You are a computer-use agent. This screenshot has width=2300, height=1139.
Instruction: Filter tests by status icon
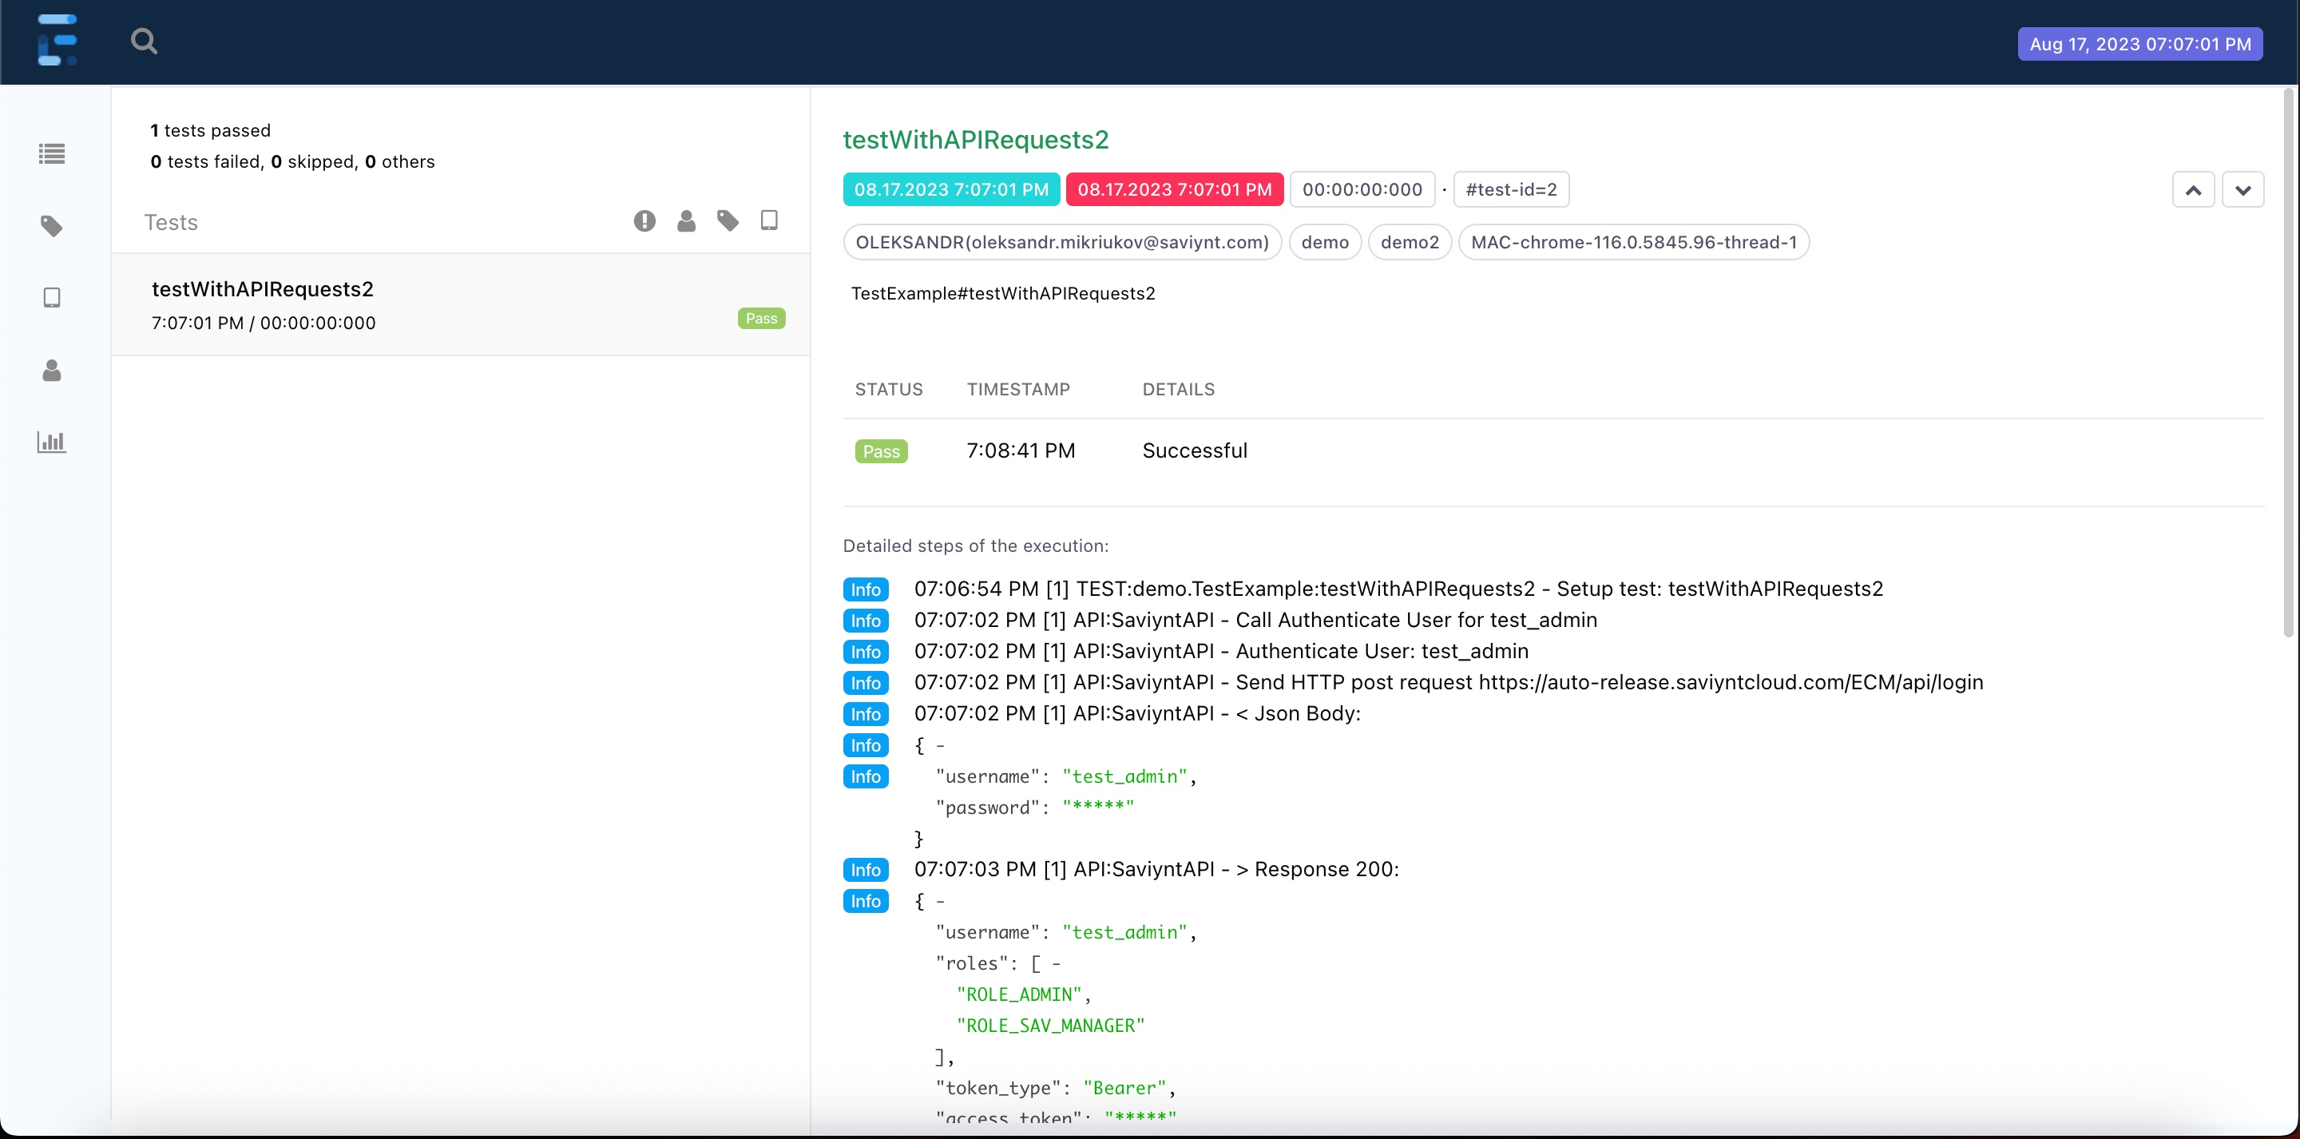pyautogui.click(x=644, y=220)
